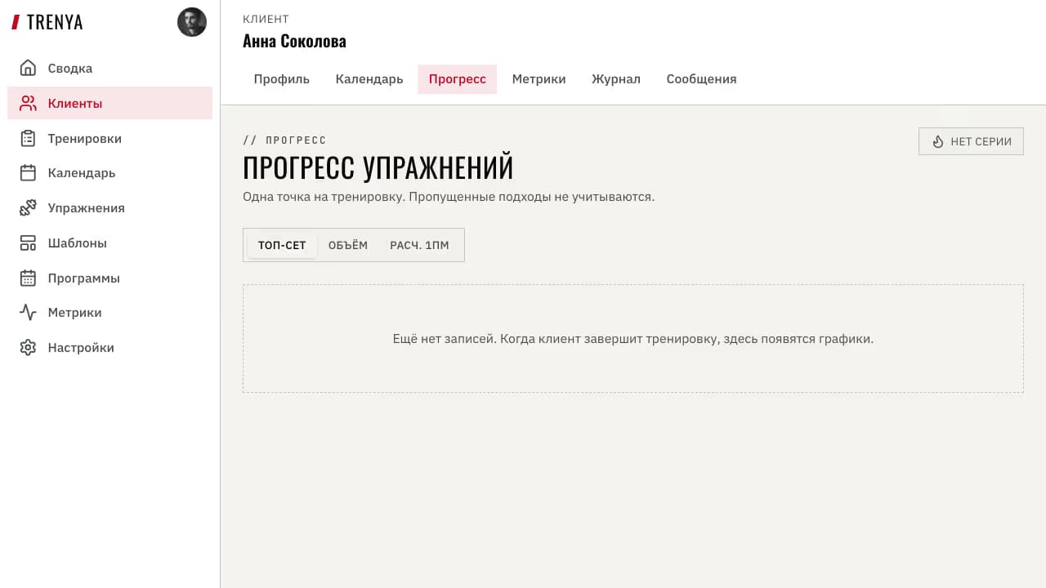Click the Календарь sidebar calendar icon
The image size is (1046, 588).
(28, 172)
